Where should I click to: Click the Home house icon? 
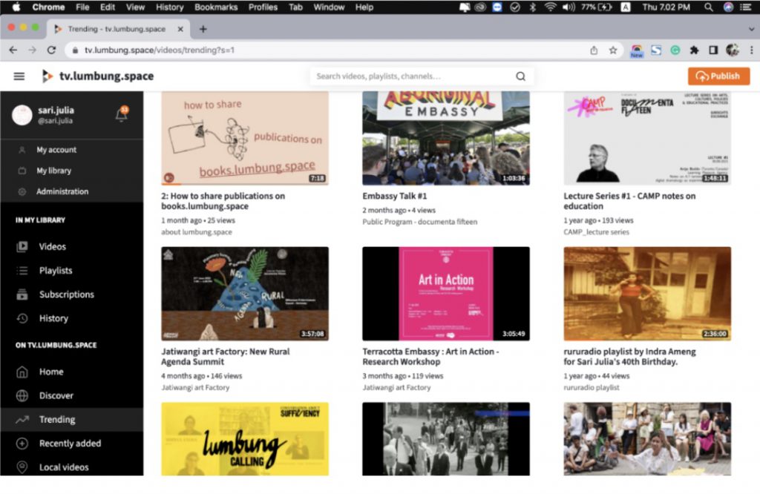click(22, 372)
